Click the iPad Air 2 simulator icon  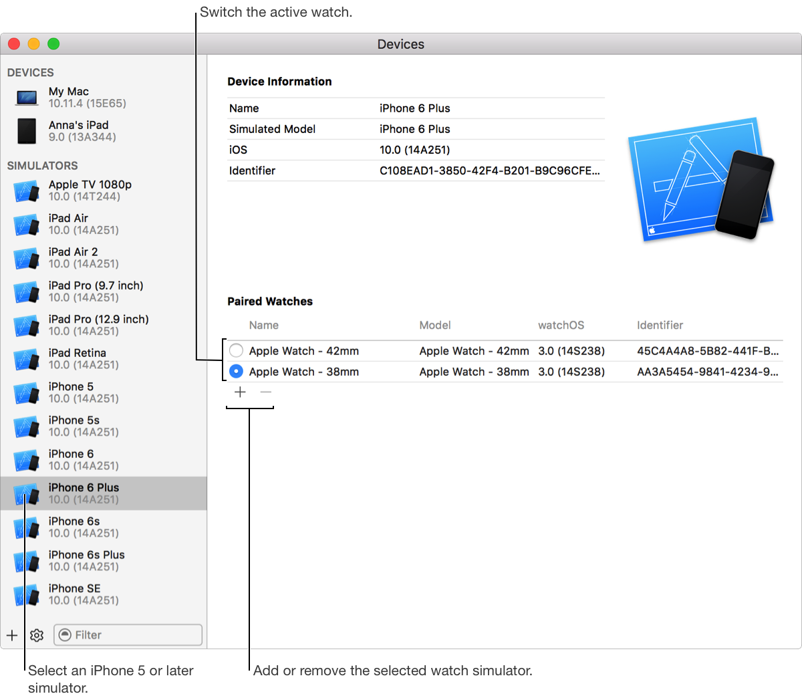coord(27,258)
